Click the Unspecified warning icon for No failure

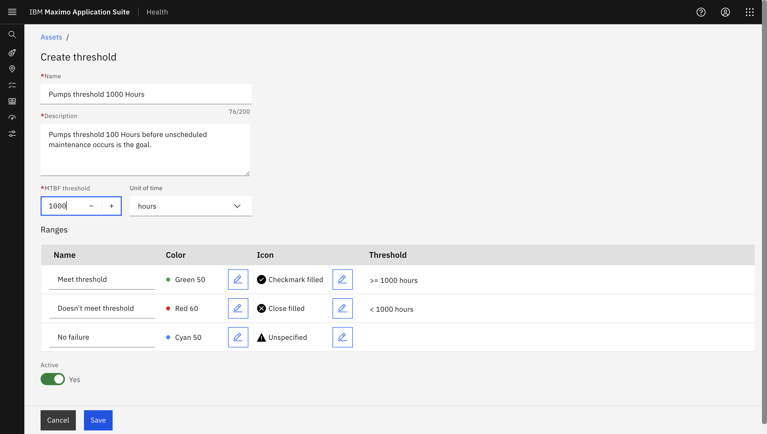tap(262, 337)
